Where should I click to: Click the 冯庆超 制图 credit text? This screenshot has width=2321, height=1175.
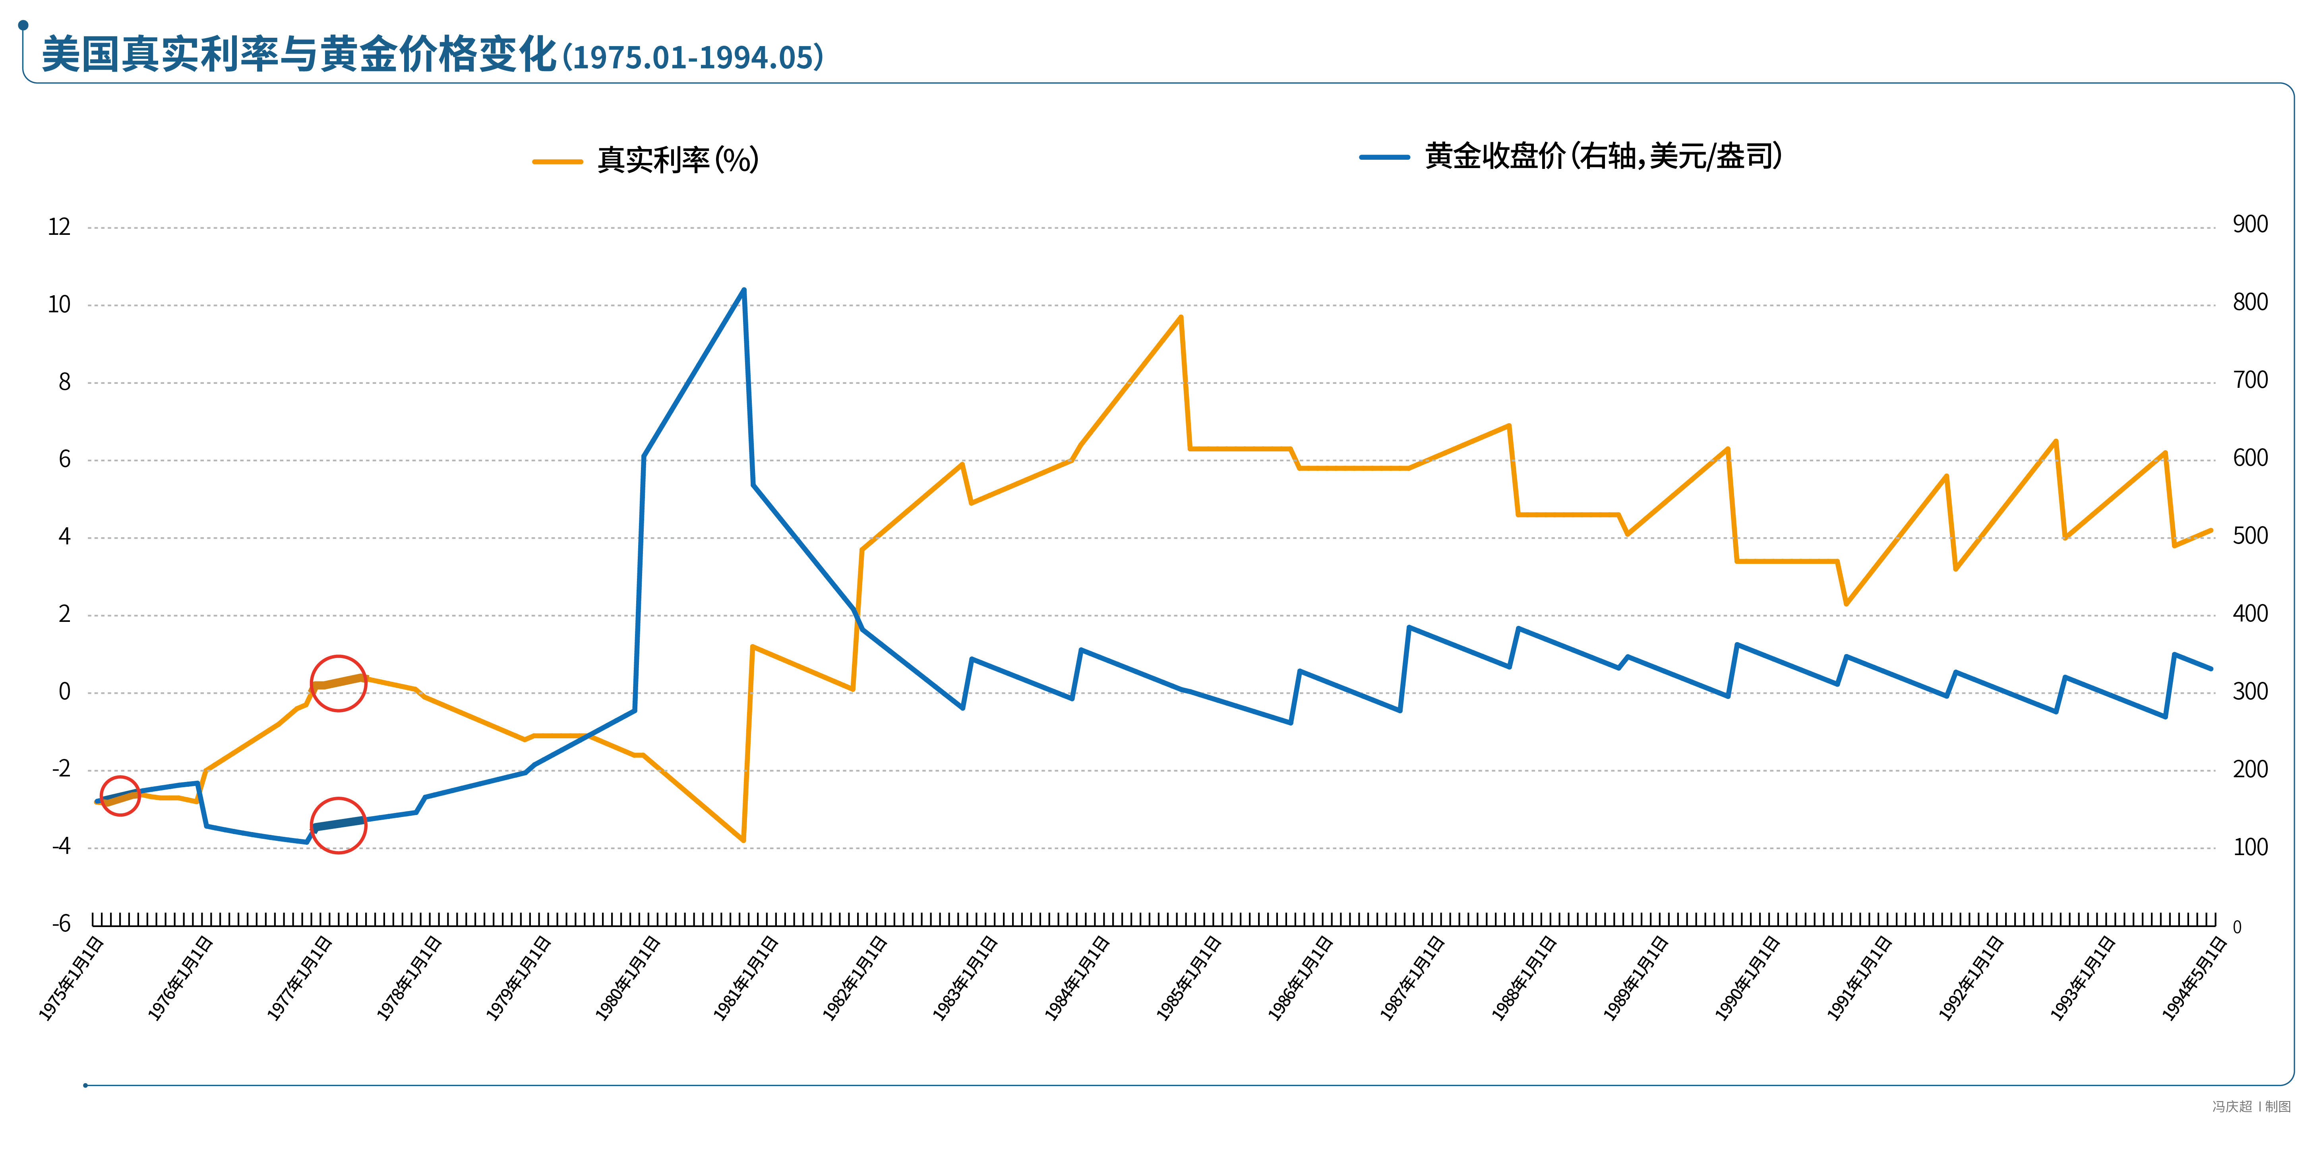pyautogui.click(x=2251, y=1107)
